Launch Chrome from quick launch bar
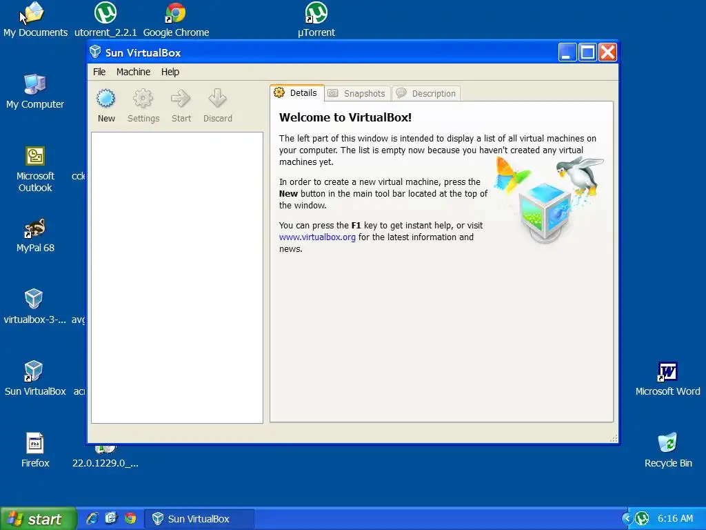Viewport: 706px width, 530px height. (130, 518)
